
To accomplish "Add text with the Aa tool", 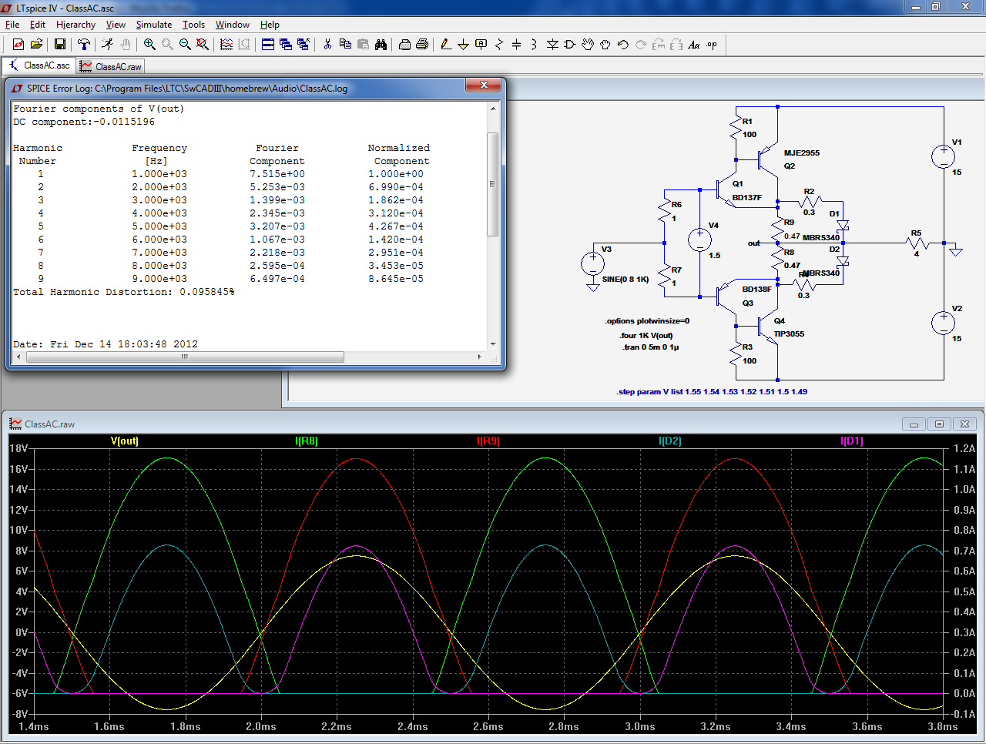I will pos(694,45).
